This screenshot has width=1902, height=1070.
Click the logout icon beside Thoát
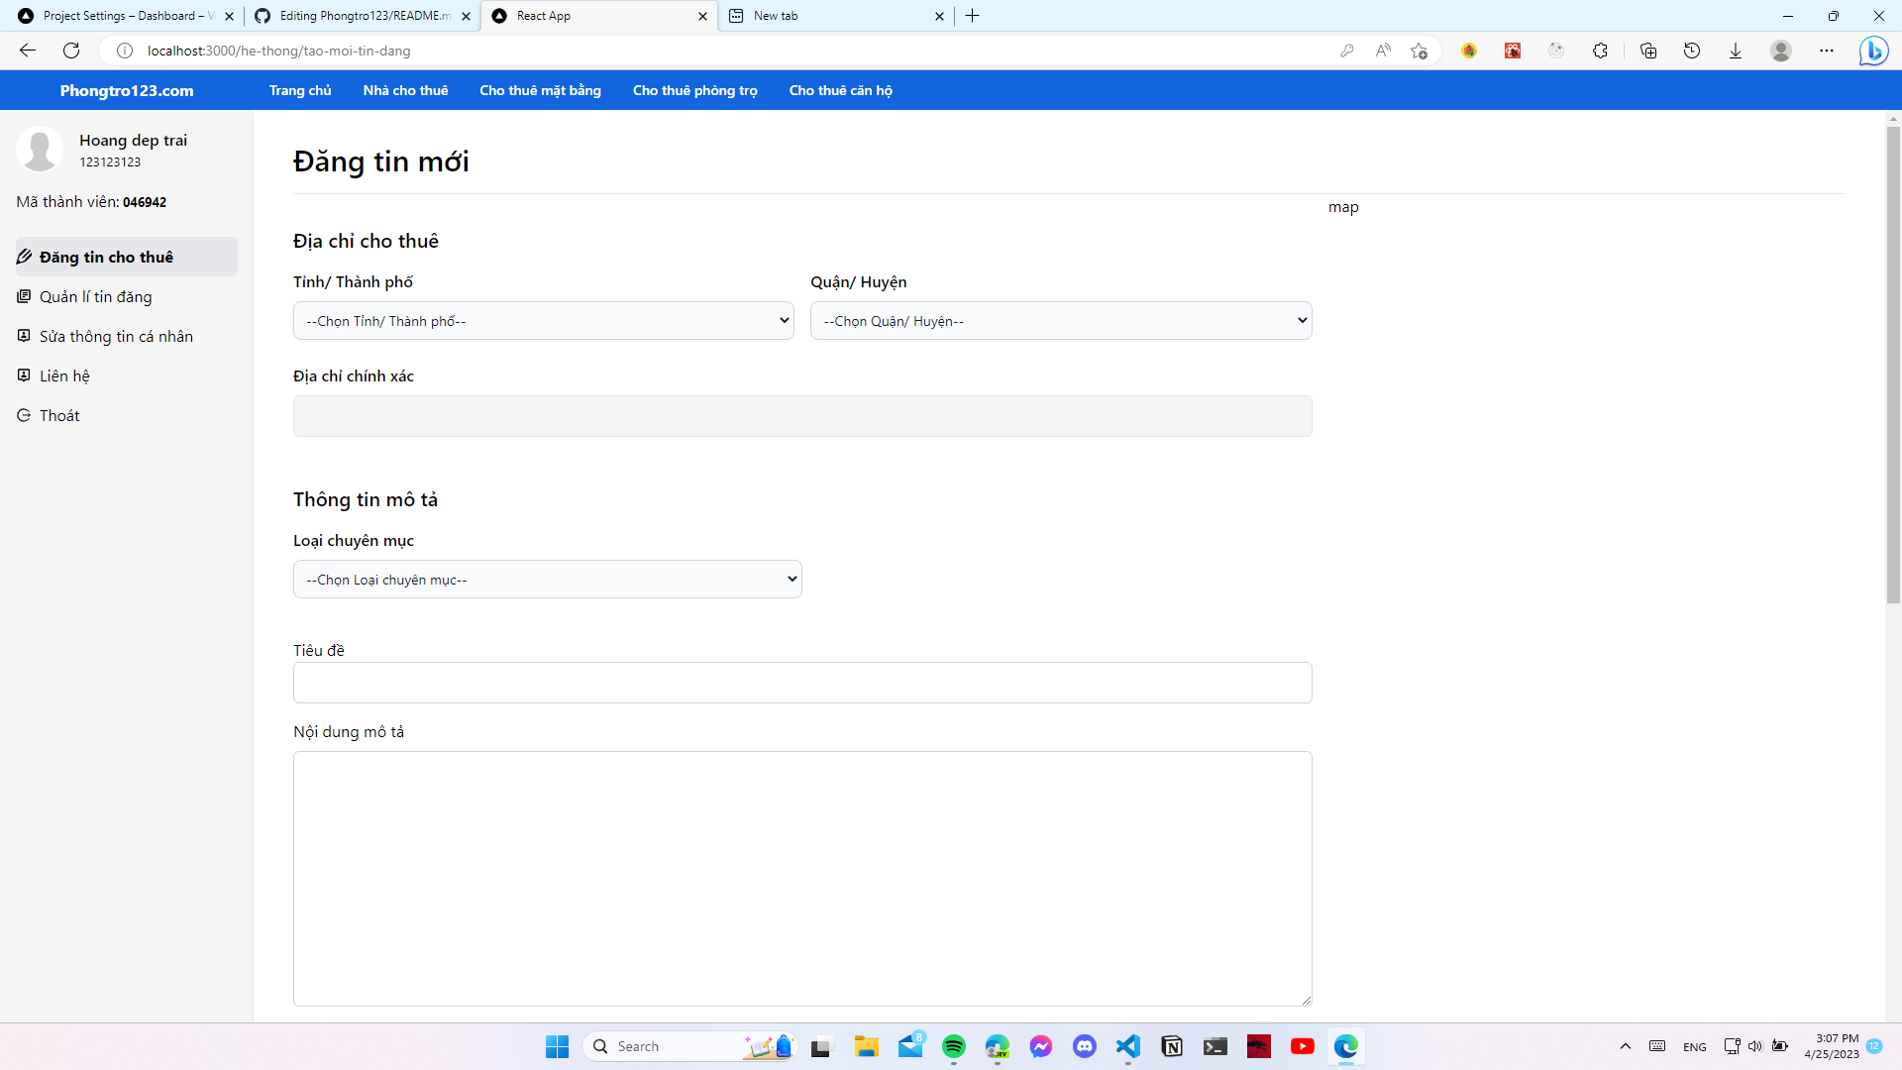24,415
